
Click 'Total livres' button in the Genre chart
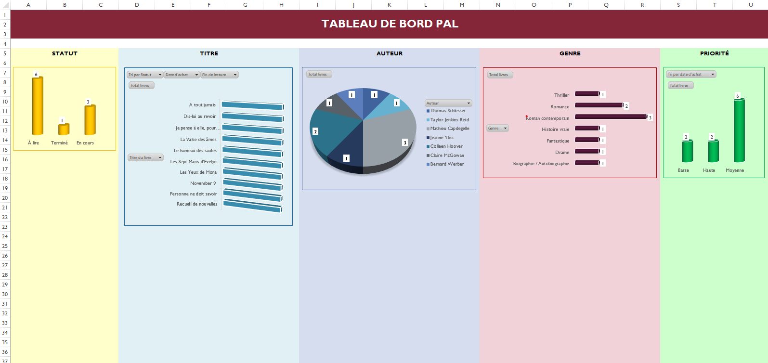pyautogui.click(x=499, y=75)
